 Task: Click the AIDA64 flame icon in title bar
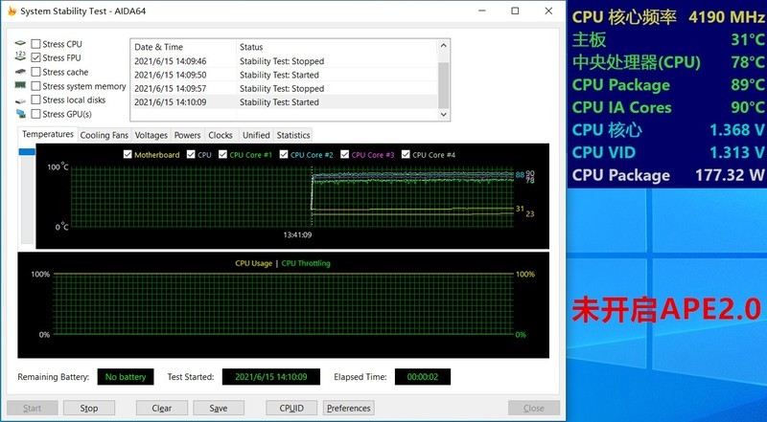pos(12,11)
